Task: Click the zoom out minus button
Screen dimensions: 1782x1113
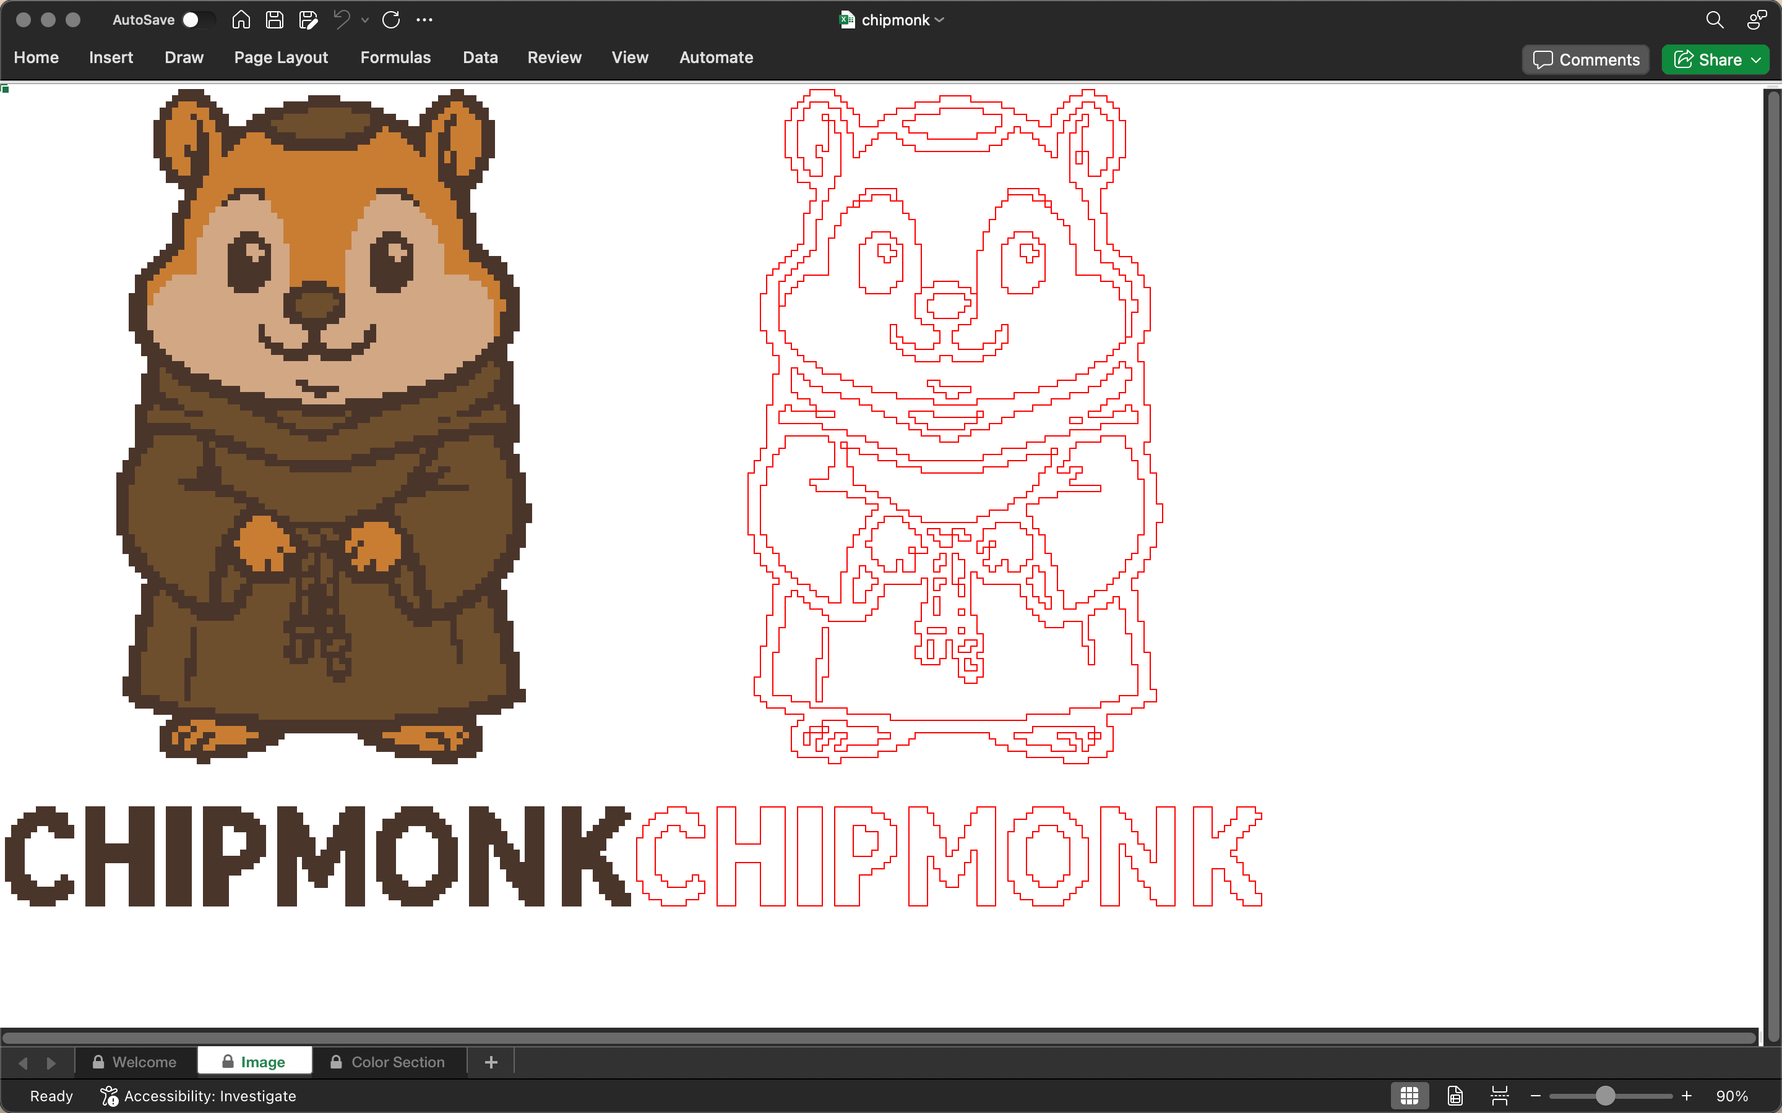Action: [1535, 1096]
